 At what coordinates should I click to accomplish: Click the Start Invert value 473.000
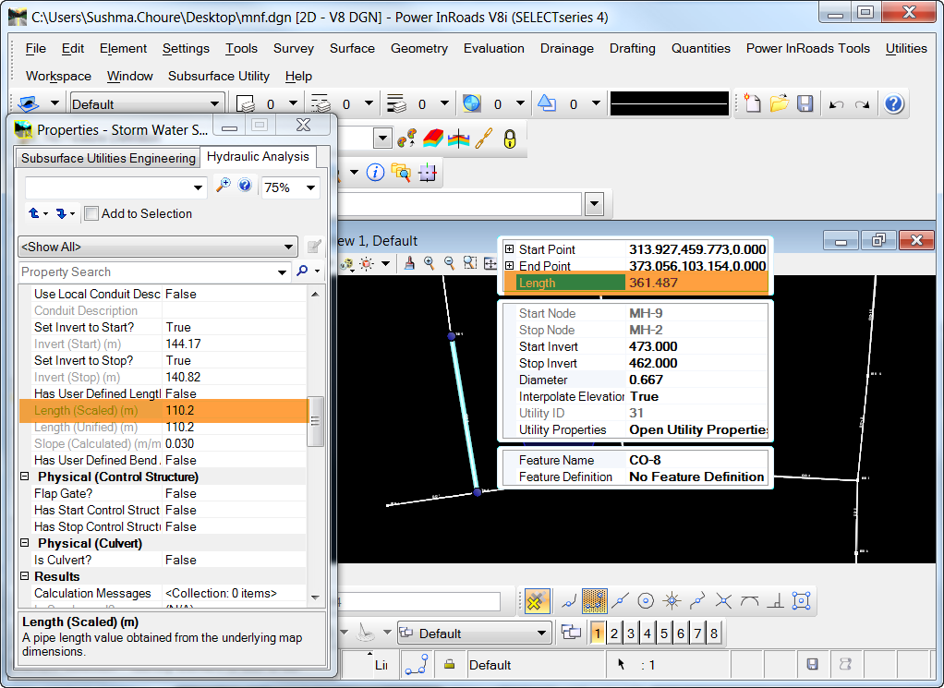click(x=653, y=346)
